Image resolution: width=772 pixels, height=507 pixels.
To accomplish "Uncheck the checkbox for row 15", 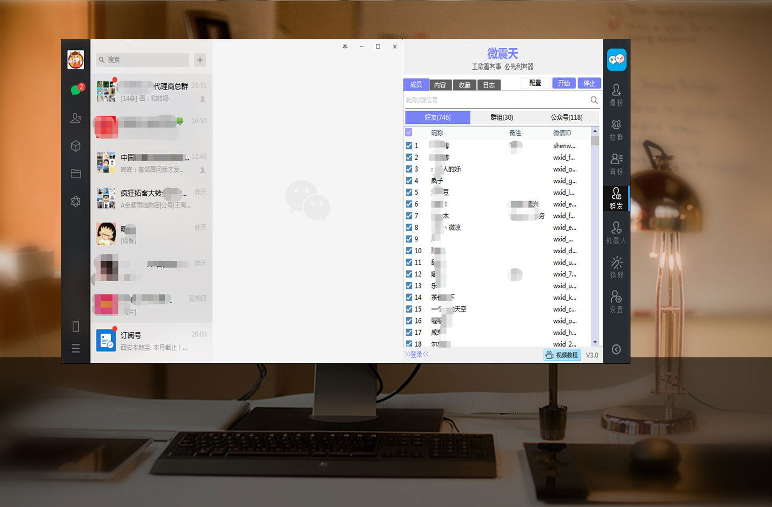I will (x=409, y=309).
